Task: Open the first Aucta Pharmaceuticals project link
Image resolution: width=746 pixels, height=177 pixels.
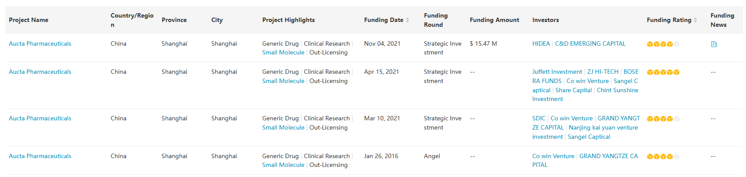Action: (x=40, y=43)
